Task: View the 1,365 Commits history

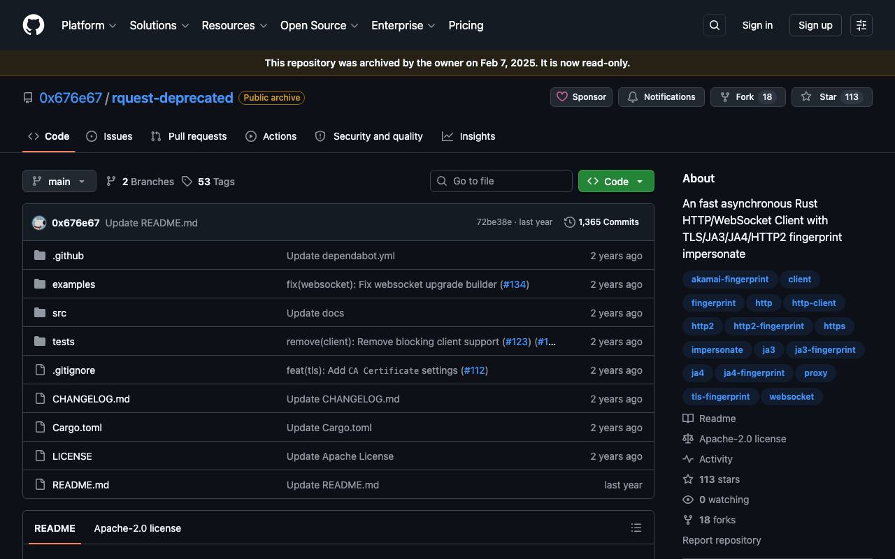Action: point(601,222)
